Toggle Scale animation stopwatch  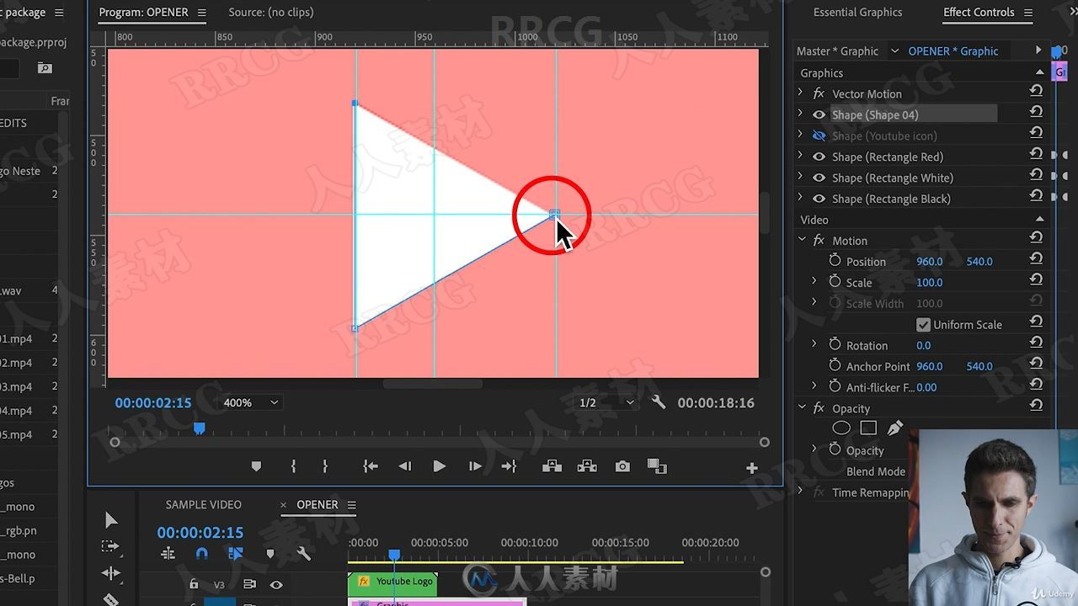coord(835,282)
